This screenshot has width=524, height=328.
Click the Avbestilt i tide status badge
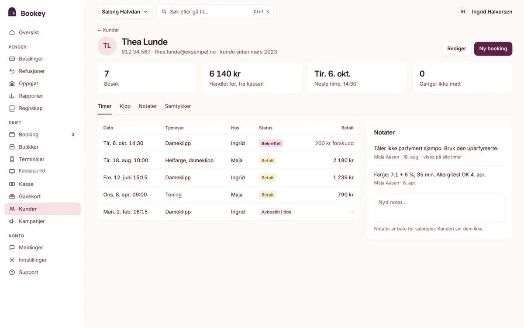click(x=276, y=212)
